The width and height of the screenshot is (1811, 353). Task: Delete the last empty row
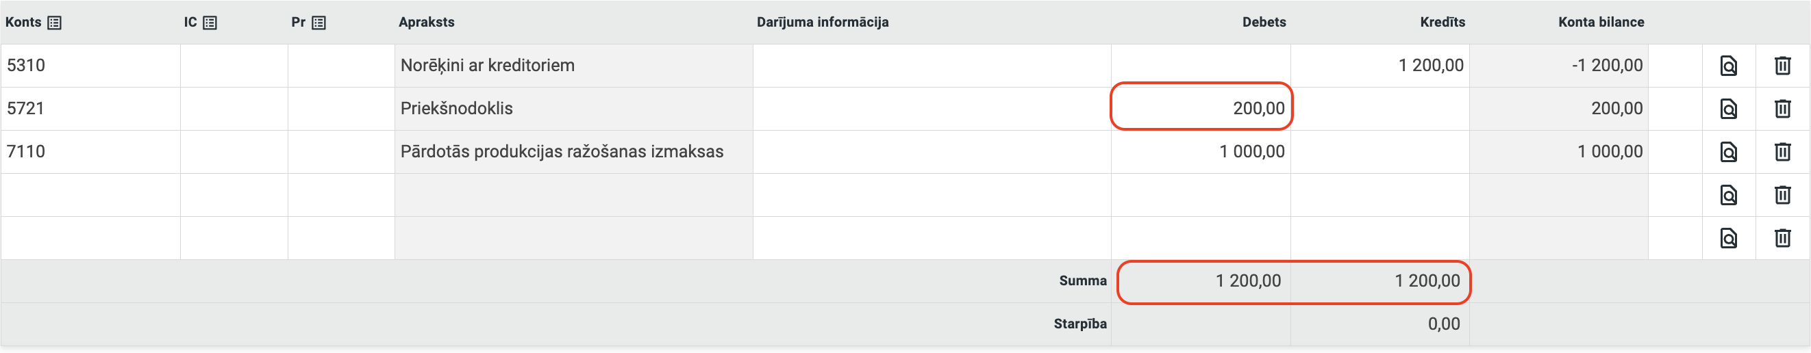point(1782,238)
